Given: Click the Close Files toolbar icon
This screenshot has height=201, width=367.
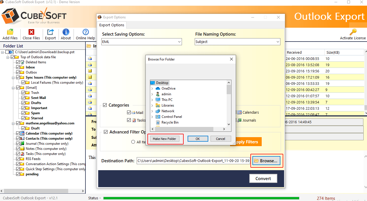Looking at the screenshot, I should coord(31,32).
